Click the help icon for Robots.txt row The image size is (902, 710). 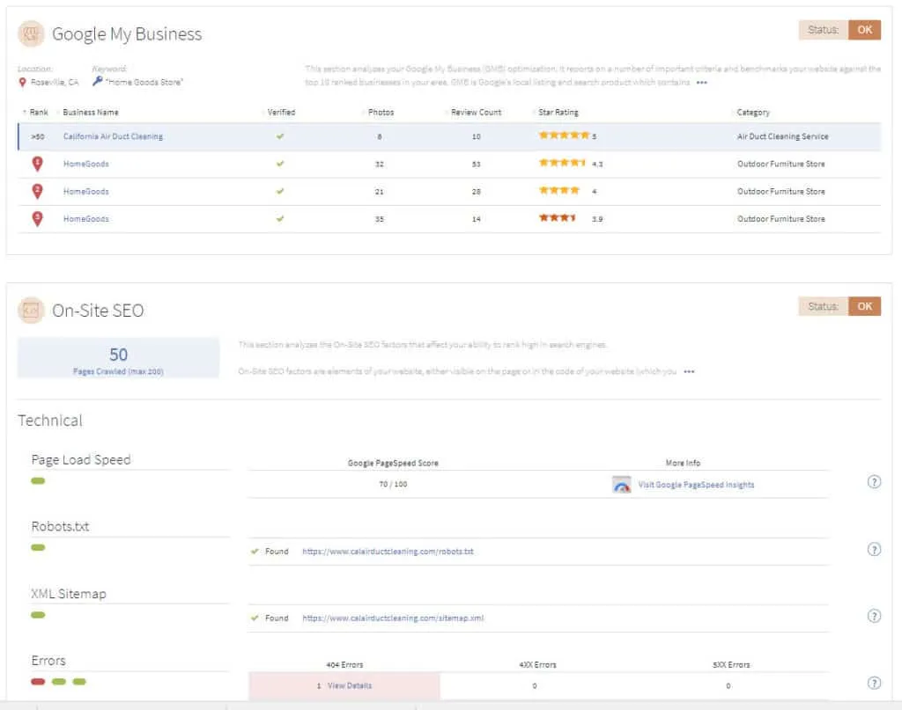pos(874,549)
